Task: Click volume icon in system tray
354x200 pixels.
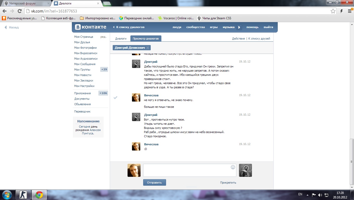Action: coord(320,195)
